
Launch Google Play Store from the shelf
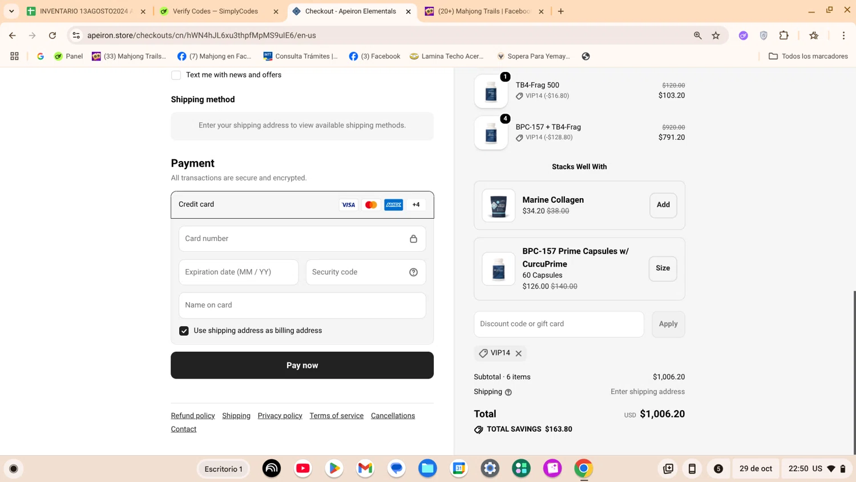point(334,468)
